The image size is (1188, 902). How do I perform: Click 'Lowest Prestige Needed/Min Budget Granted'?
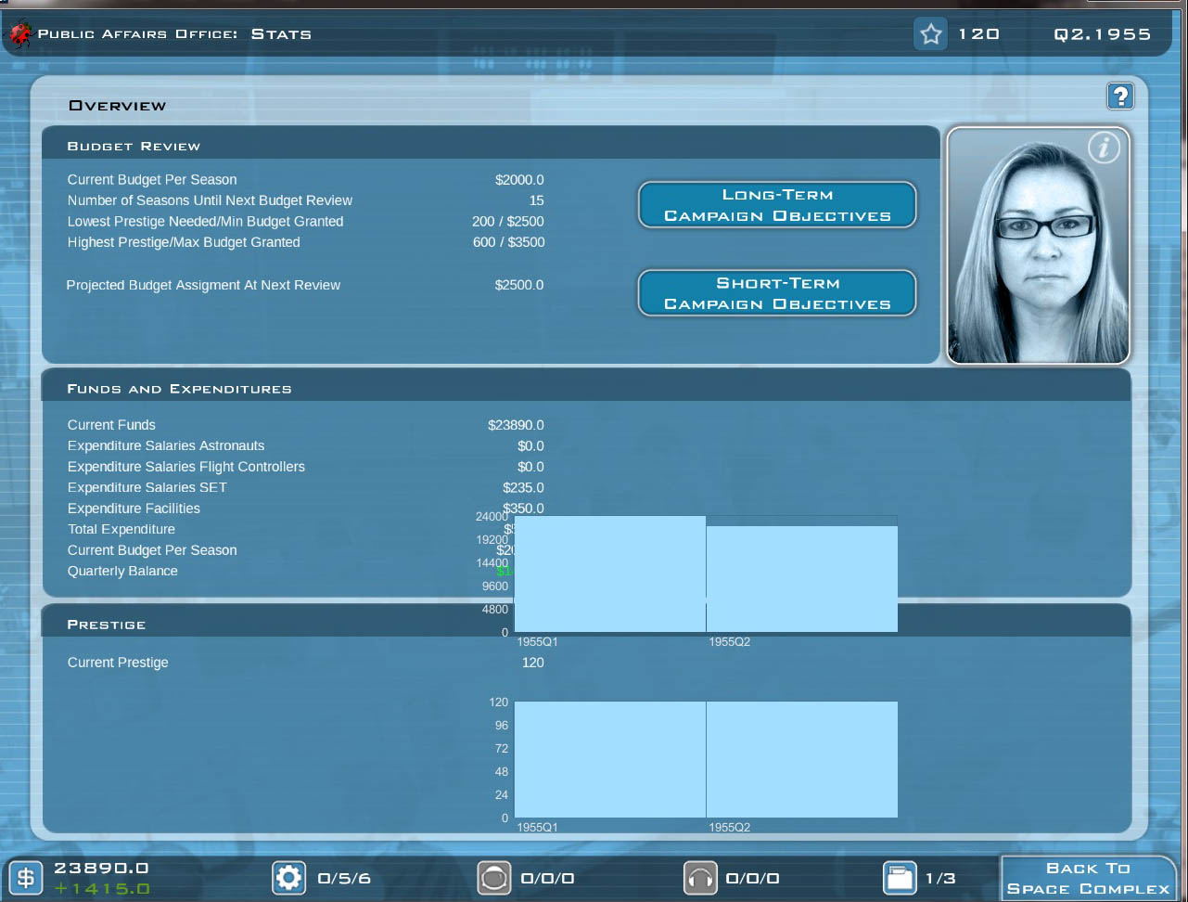click(x=205, y=222)
